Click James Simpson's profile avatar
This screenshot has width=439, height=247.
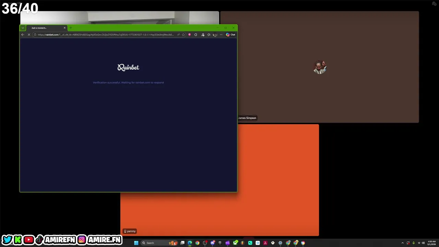click(x=320, y=67)
